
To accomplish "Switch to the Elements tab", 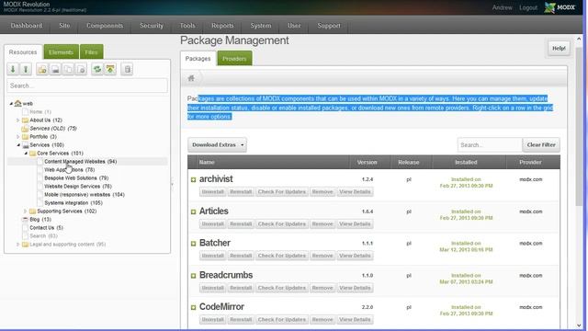I will coord(62,52).
